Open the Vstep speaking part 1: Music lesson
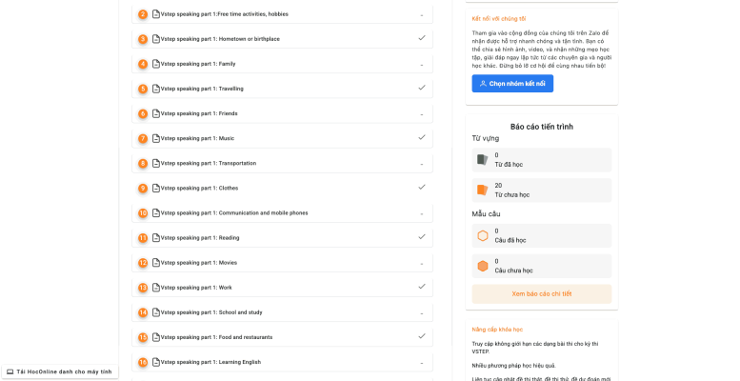This screenshot has width=740, height=381. click(282, 138)
